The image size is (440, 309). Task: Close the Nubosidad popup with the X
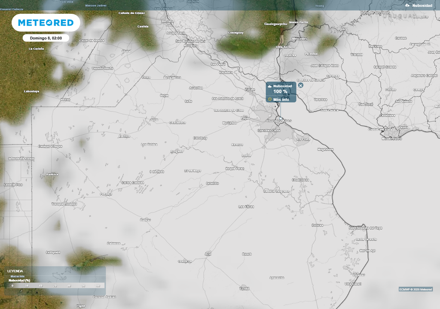301,85
